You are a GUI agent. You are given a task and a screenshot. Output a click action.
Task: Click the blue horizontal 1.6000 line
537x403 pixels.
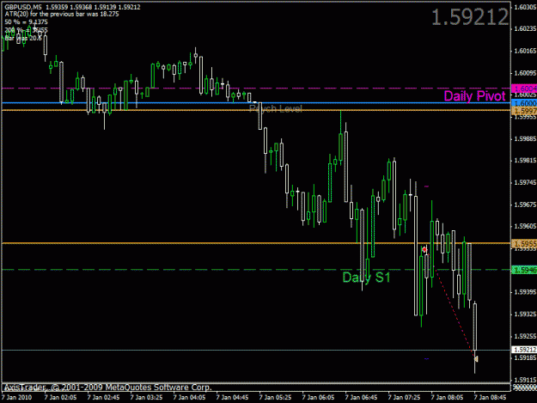(256, 103)
